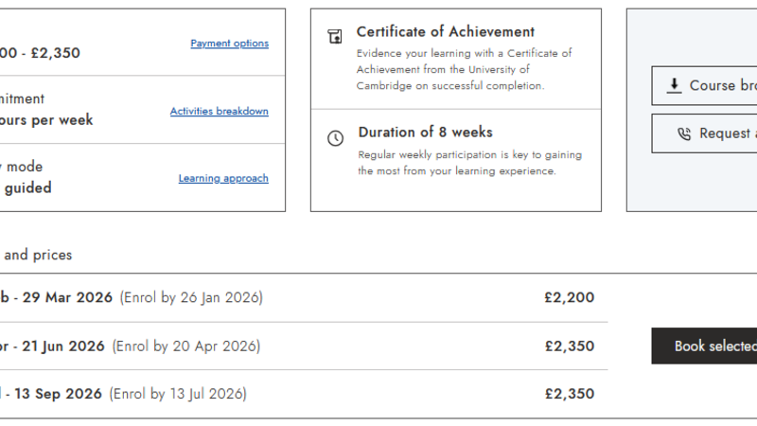Click the £2,200 price

tap(569, 297)
